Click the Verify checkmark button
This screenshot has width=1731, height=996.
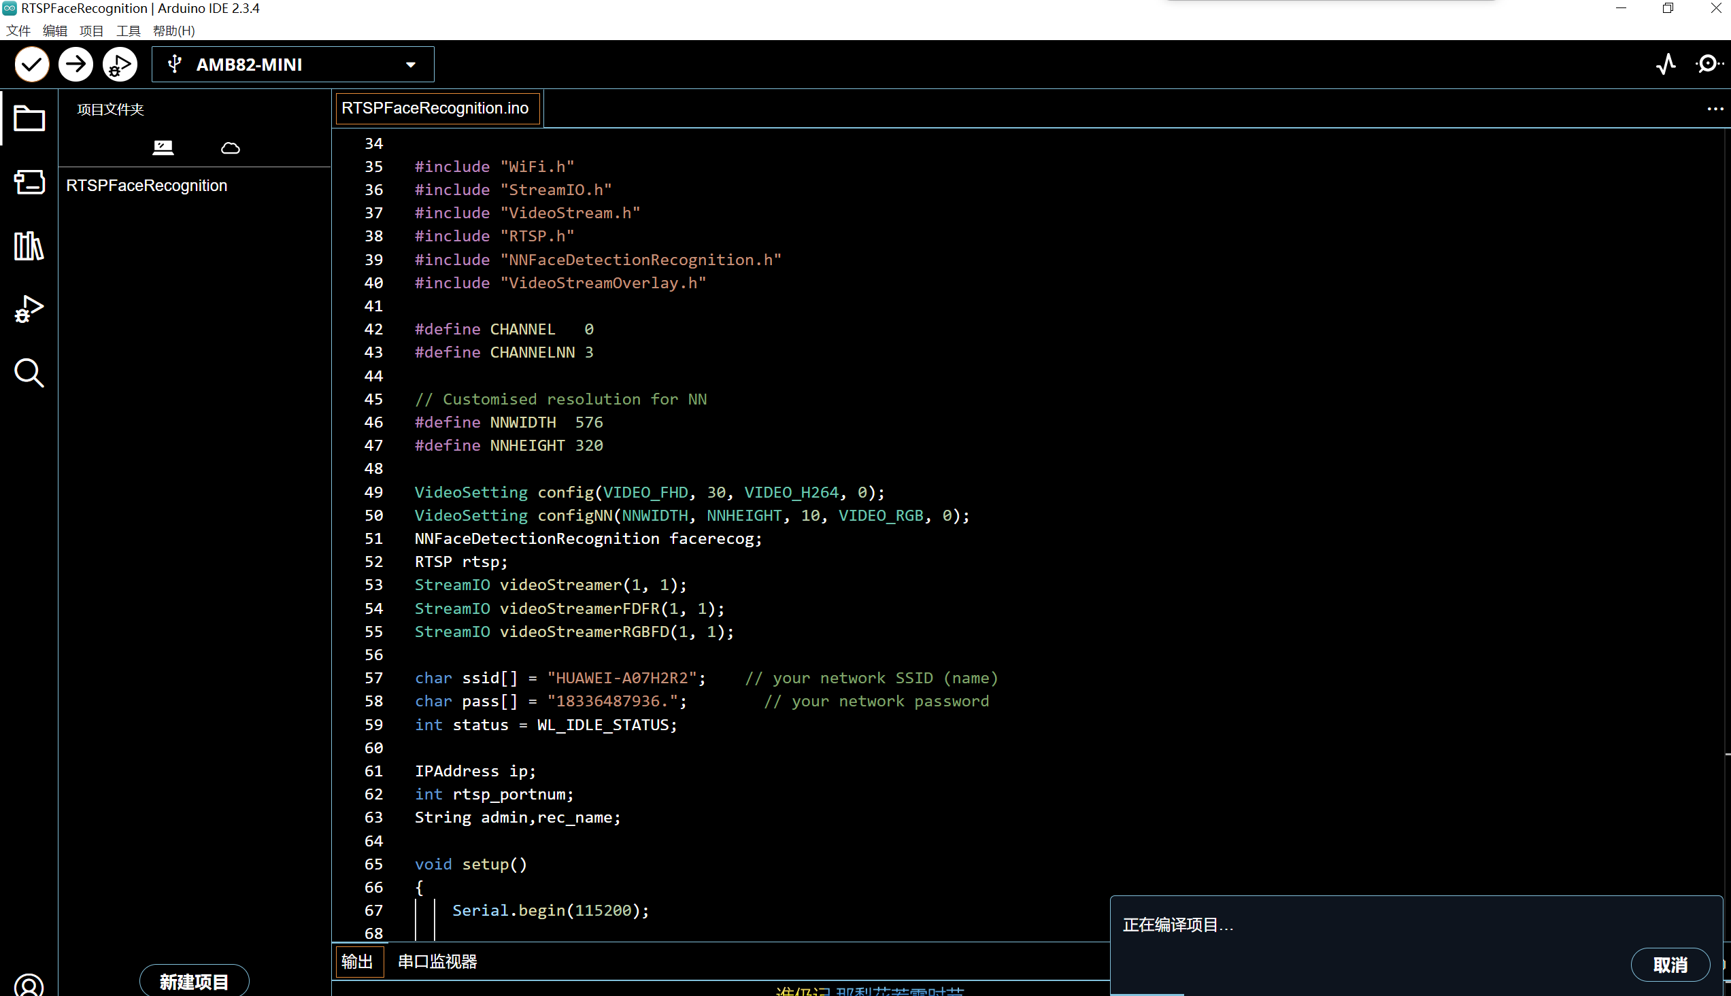tap(31, 65)
